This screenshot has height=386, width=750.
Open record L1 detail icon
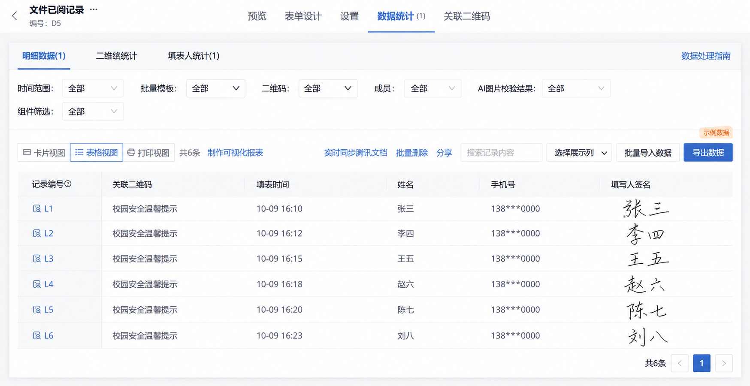(x=37, y=208)
